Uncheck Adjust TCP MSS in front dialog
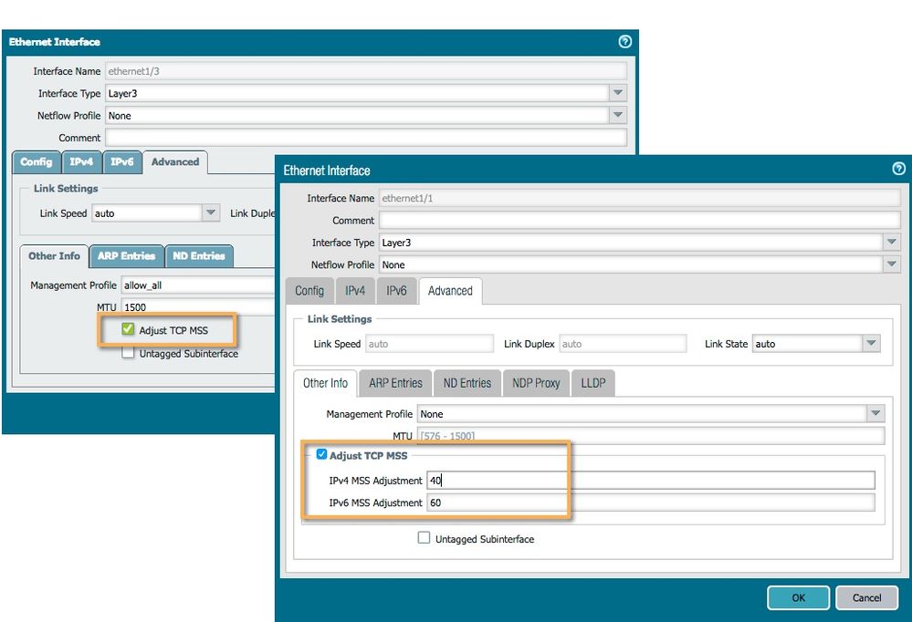 [321, 454]
